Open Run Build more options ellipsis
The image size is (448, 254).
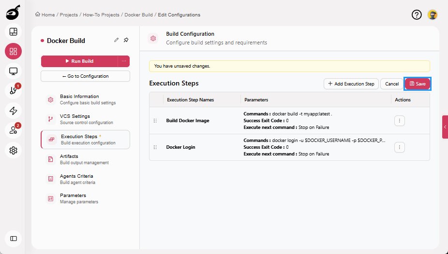pos(124,61)
